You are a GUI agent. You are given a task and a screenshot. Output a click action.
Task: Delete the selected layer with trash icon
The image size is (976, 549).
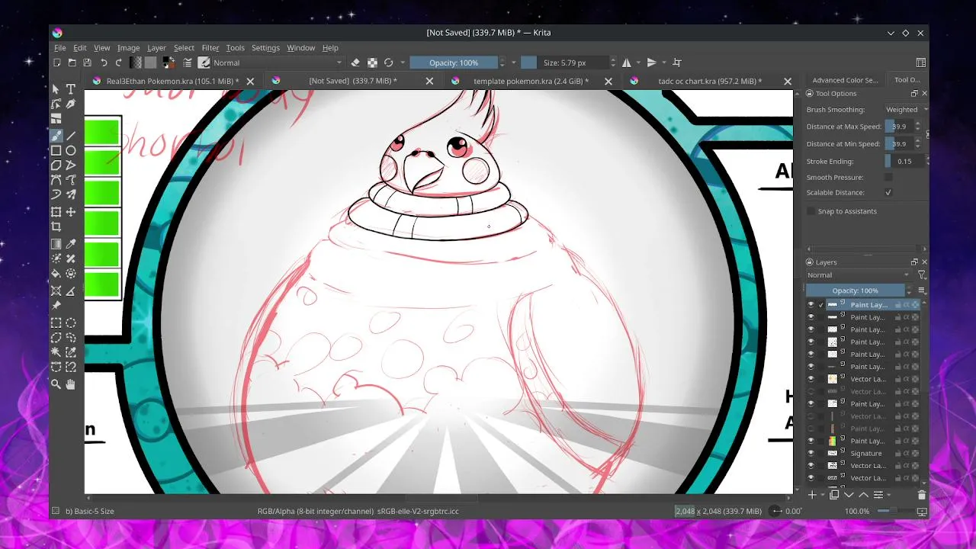click(921, 495)
